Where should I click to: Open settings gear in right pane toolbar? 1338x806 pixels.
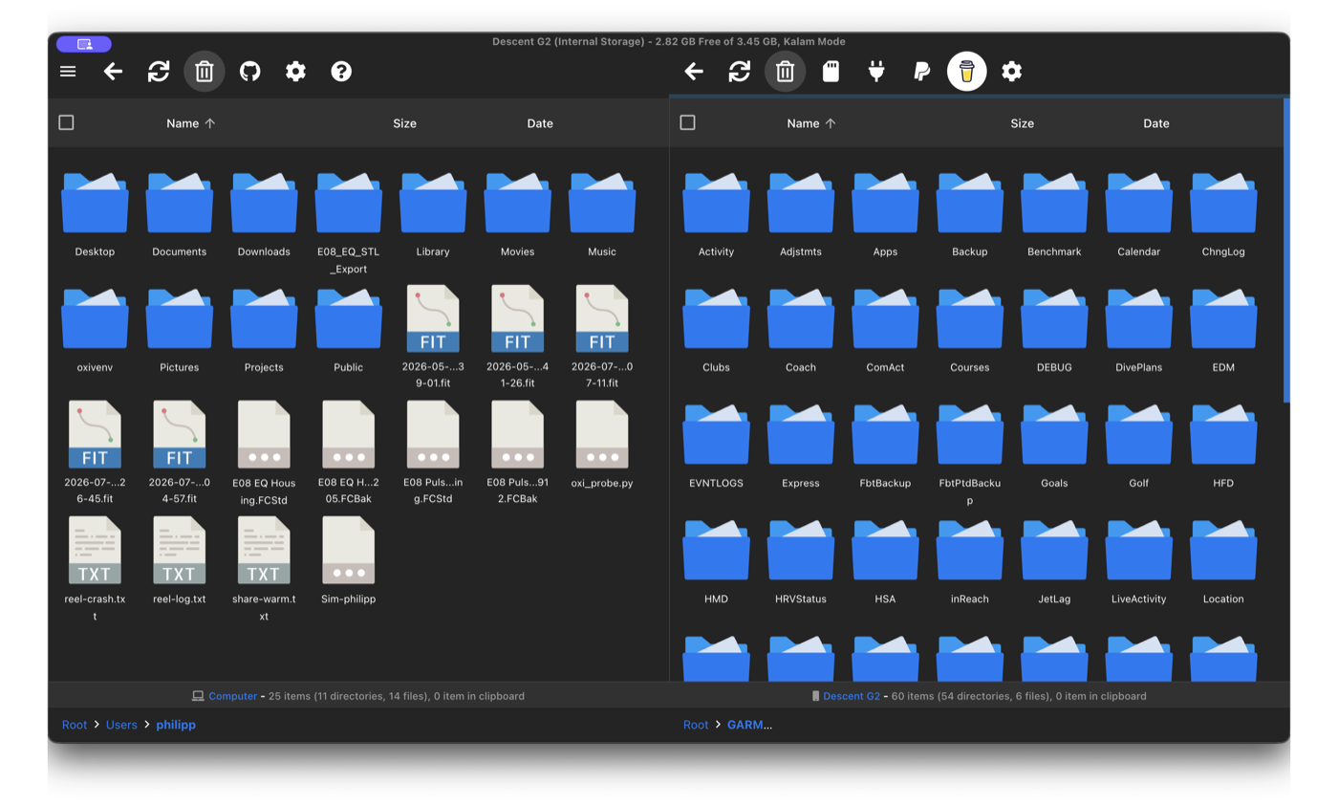(1012, 71)
